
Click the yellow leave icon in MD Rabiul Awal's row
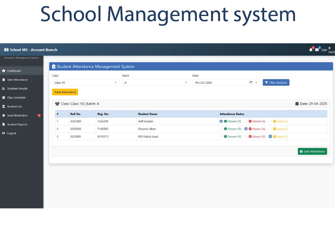point(275,137)
